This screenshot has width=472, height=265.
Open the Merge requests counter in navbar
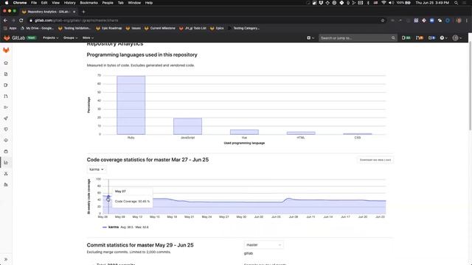pos(420,38)
